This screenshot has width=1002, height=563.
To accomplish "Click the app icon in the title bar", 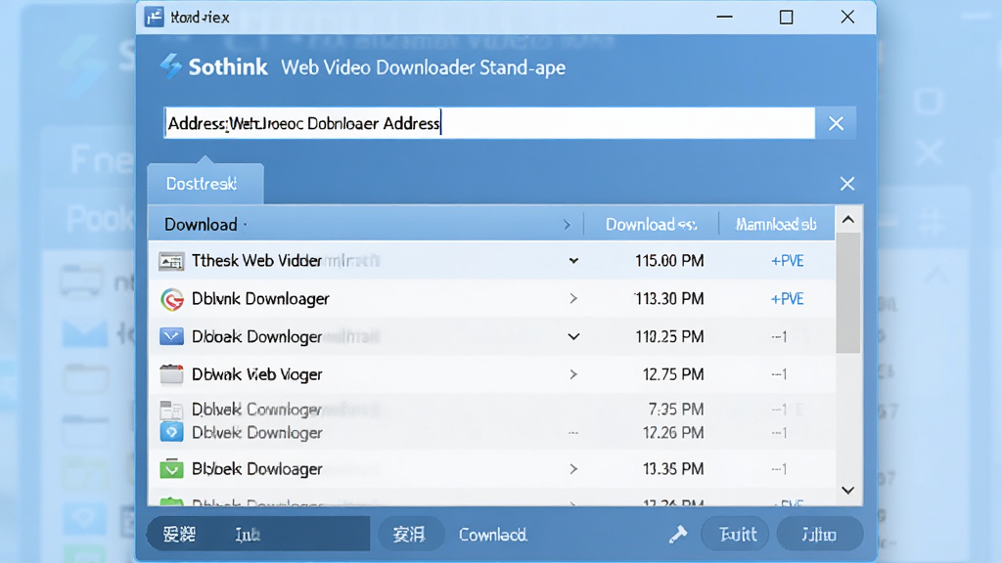I will (154, 18).
